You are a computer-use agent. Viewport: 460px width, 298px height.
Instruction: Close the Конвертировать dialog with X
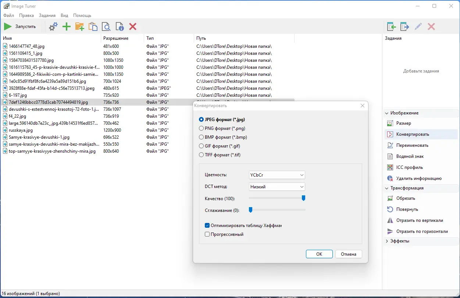[363, 106]
